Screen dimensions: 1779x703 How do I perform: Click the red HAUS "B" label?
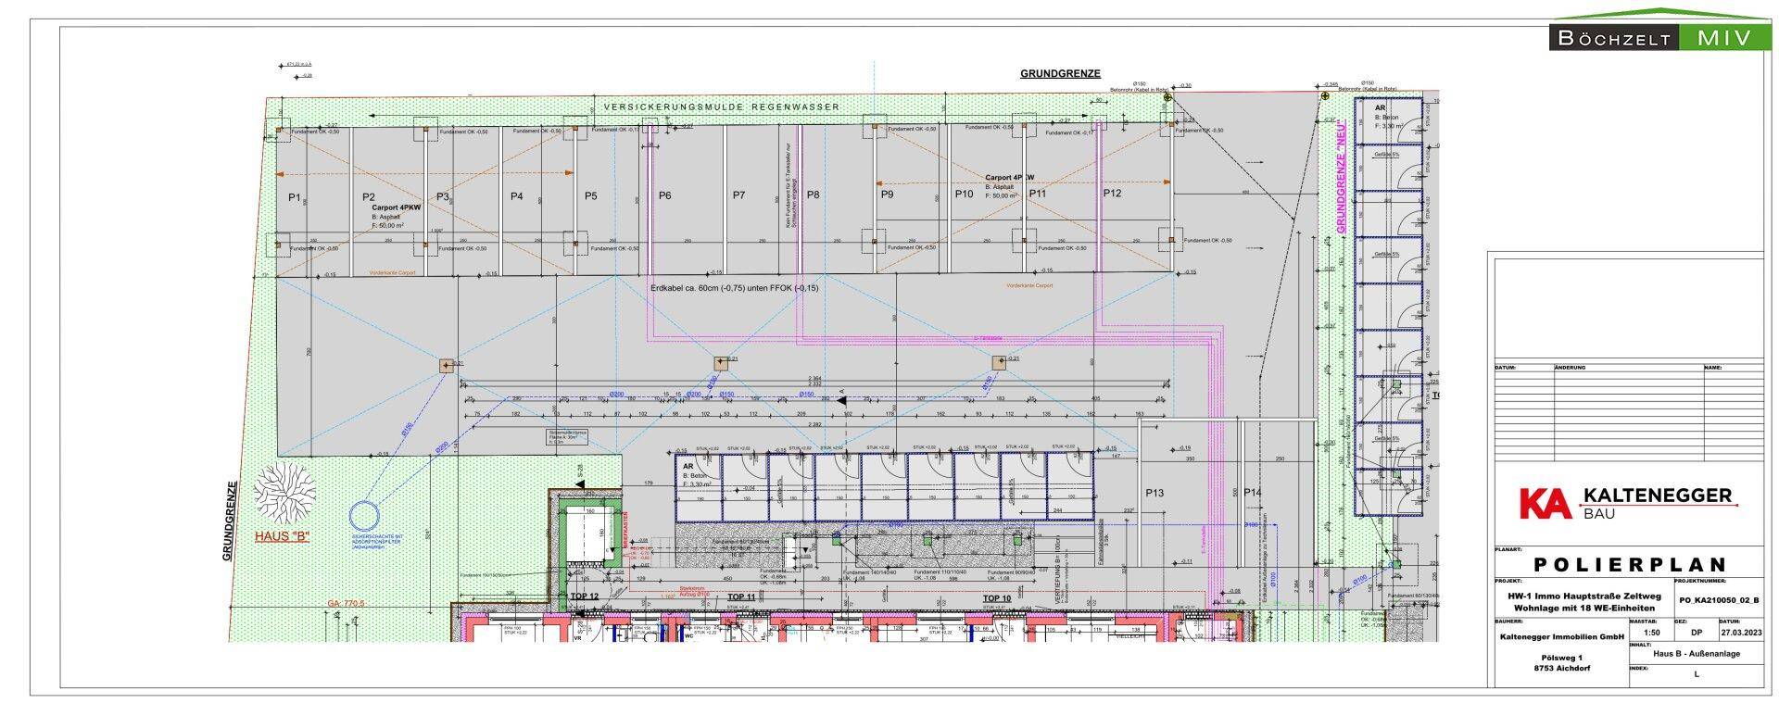pyautogui.click(x=282, y=536)
